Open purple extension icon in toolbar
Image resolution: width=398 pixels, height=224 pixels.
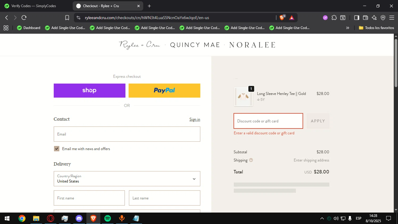(x=325, y=18)
